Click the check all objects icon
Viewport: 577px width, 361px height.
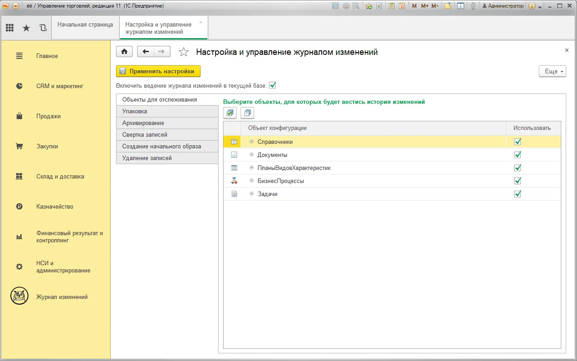tap(230, 113)
